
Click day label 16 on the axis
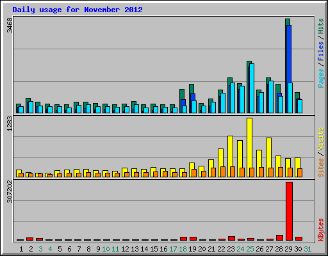163,249
